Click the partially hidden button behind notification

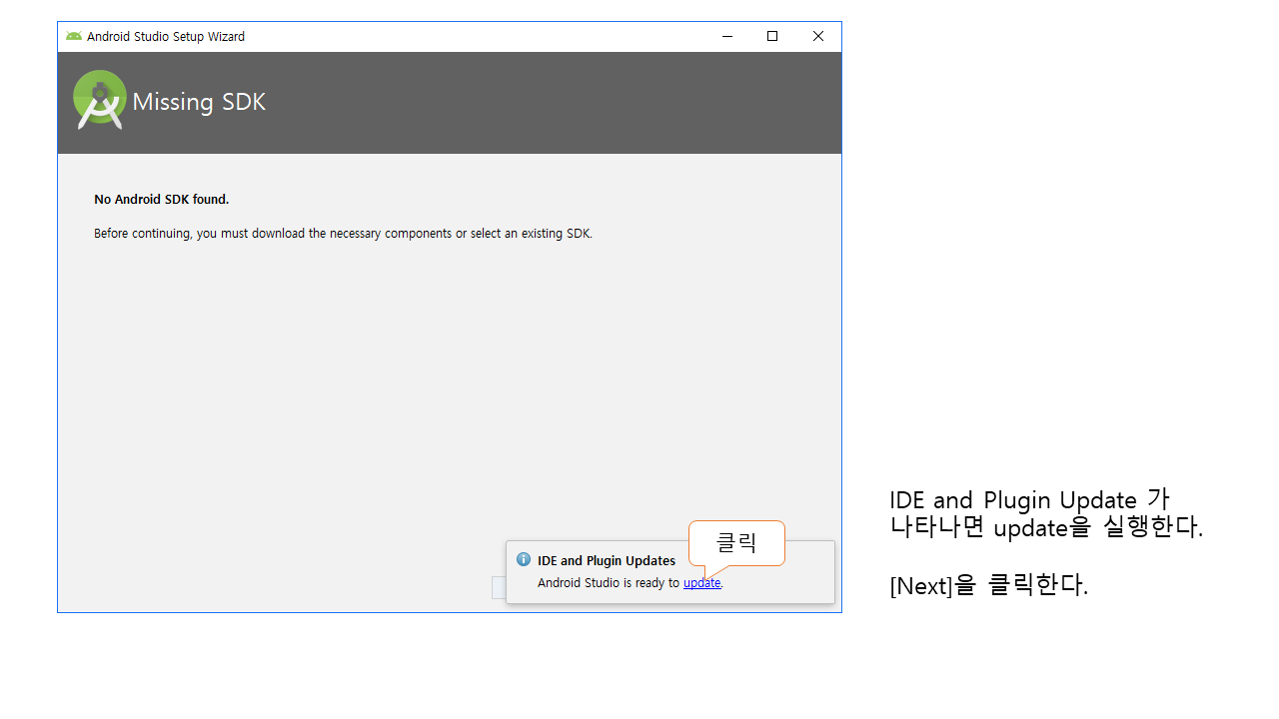[x=499, y=587]
